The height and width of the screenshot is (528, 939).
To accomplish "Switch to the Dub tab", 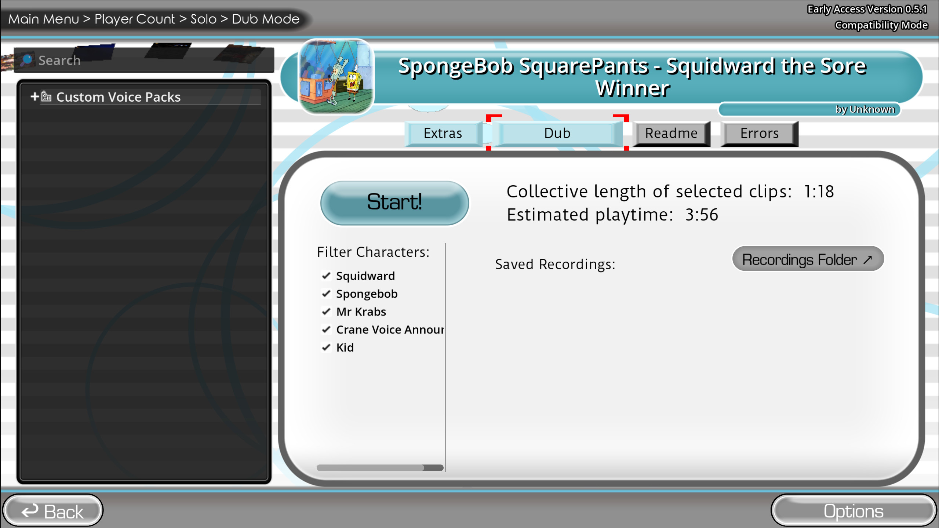I will pos(557,134).
